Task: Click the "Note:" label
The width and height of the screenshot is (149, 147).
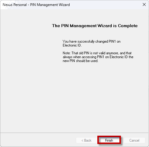Action: [x=67, y=53]
